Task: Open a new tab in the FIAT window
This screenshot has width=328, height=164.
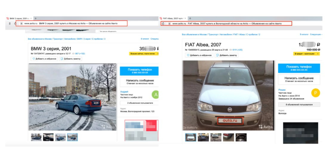Action: click(190, 18)
